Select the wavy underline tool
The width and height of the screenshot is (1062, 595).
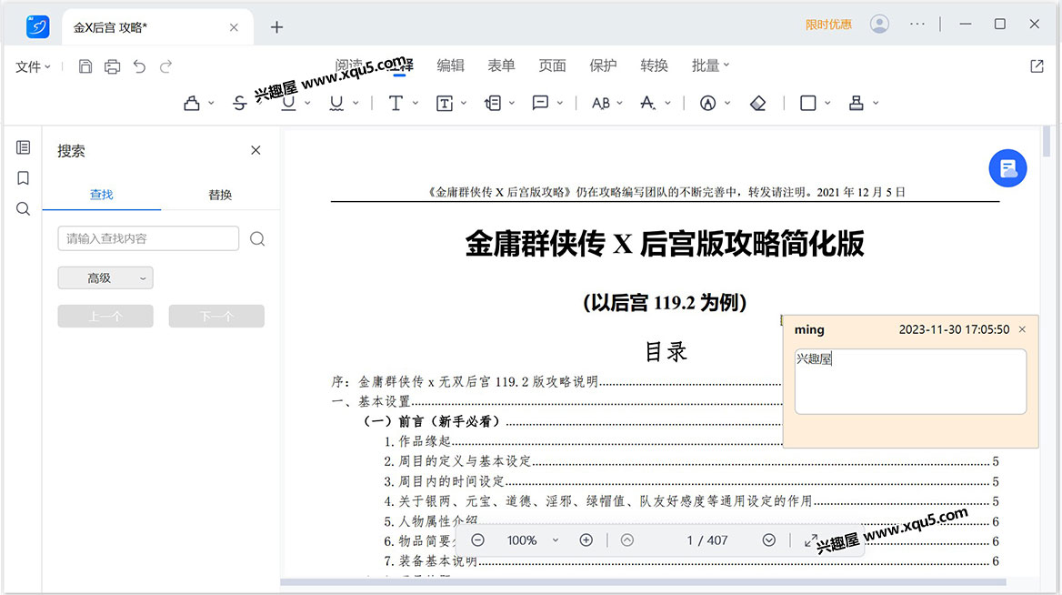click(x=336, y=103)
